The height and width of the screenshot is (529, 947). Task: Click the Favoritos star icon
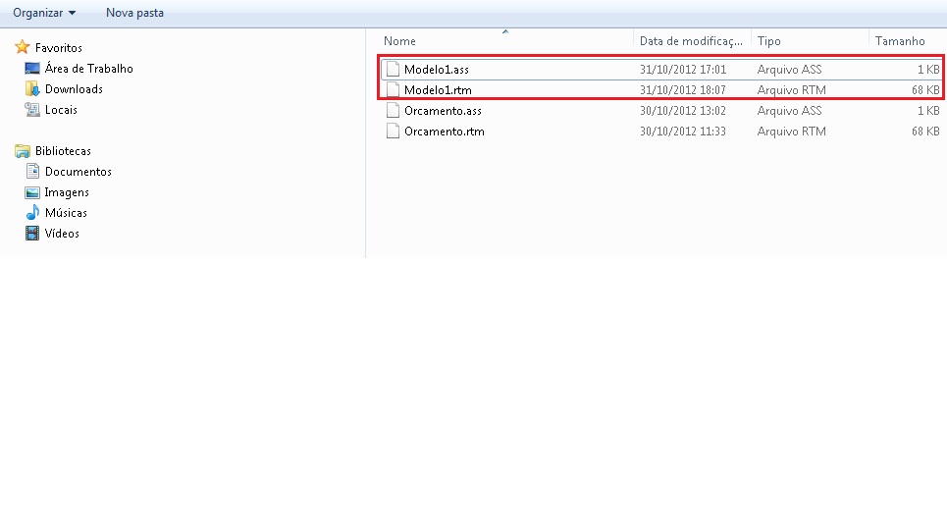click(x=23, y=47)
